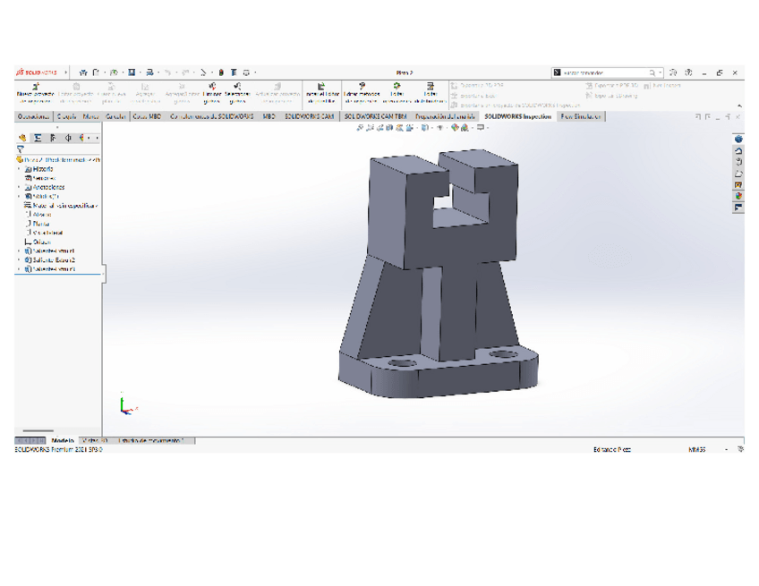Open the ConfigurationManager tab icon
Image resolution: width=759 pixels, height=586 pixels.
coord(53,138)
